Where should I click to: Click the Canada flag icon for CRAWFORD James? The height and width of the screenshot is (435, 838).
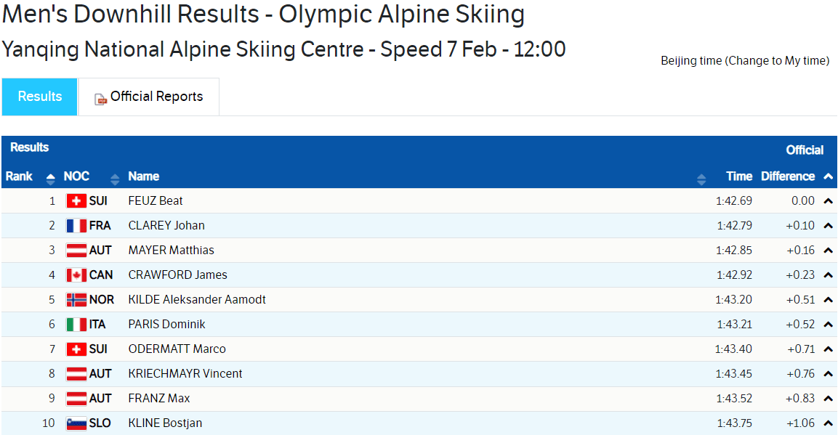[x=76, y=275]
